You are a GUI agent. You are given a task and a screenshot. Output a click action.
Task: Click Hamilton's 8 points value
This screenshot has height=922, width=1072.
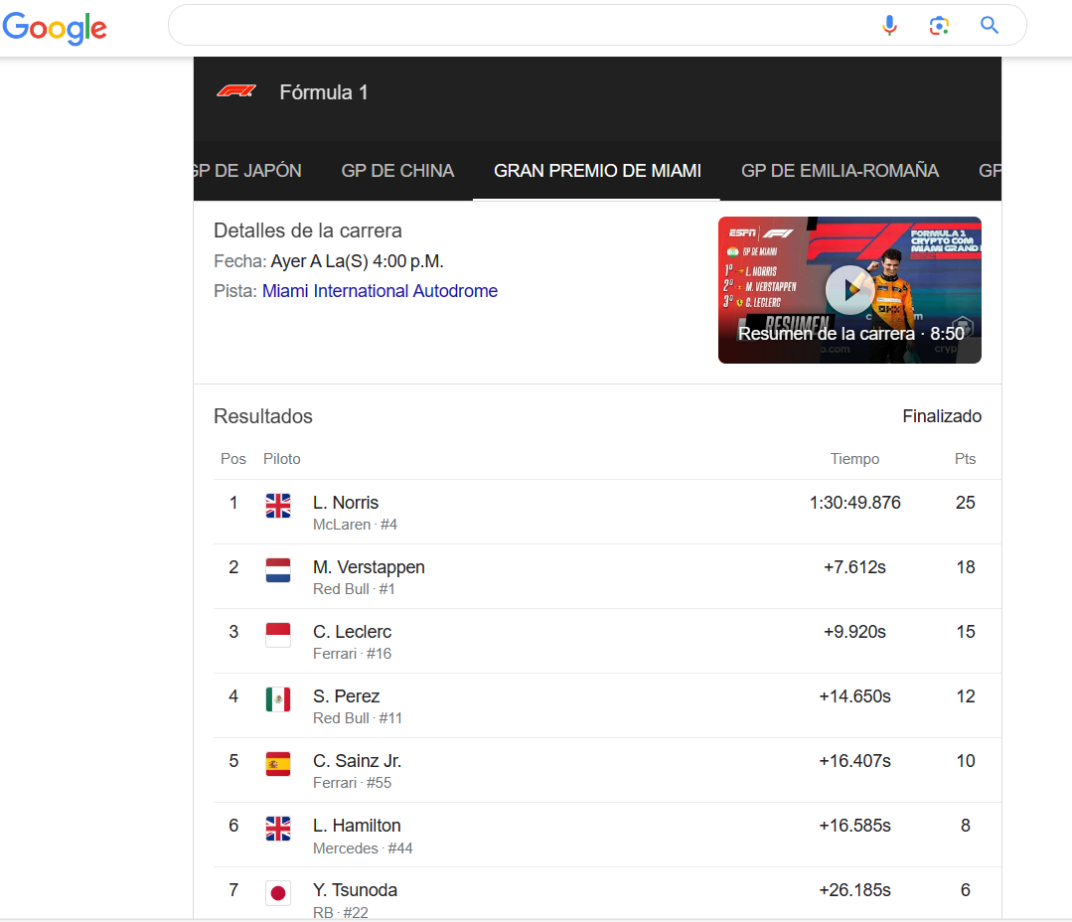[966, 826]
